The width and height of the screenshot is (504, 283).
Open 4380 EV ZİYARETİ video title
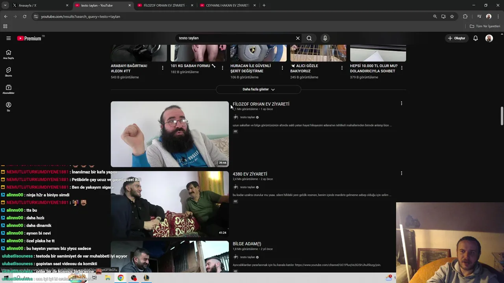tap(250, 174)
